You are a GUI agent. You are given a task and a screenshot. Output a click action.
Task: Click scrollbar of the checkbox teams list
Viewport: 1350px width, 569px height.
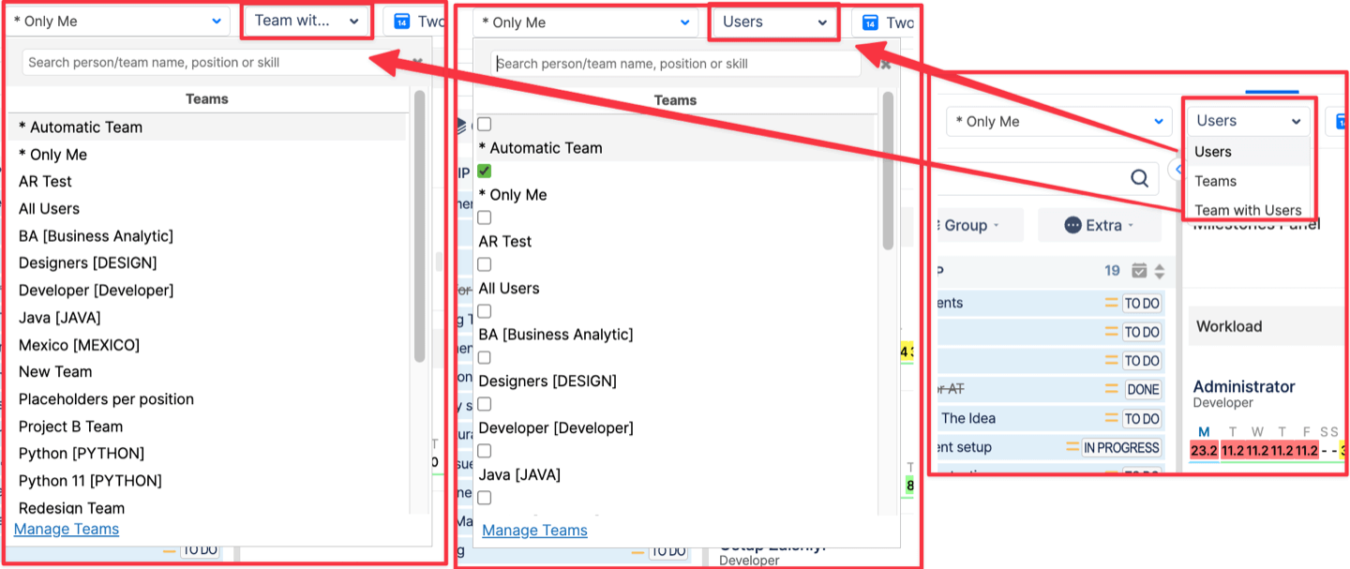(888, 169)
